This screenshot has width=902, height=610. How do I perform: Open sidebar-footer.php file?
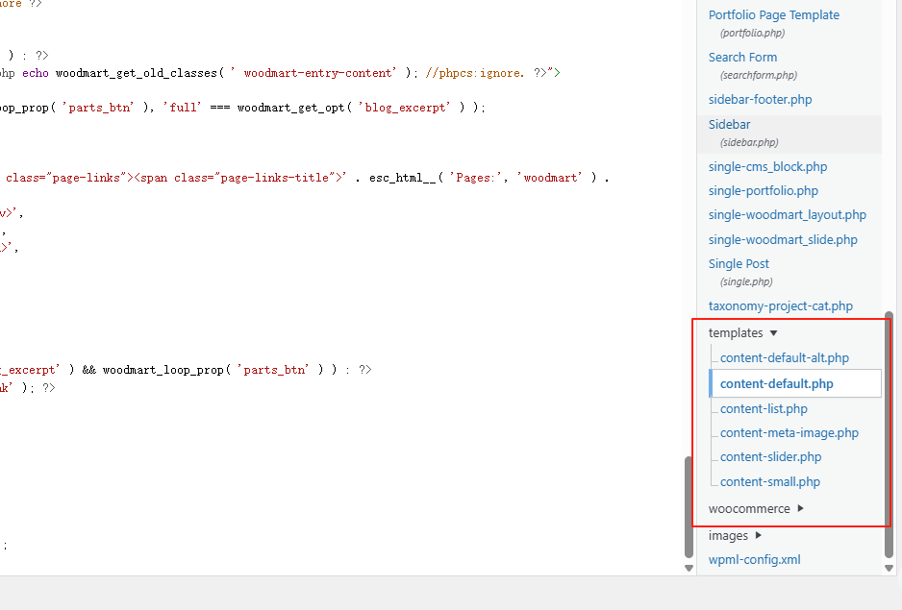coord(760,100)
